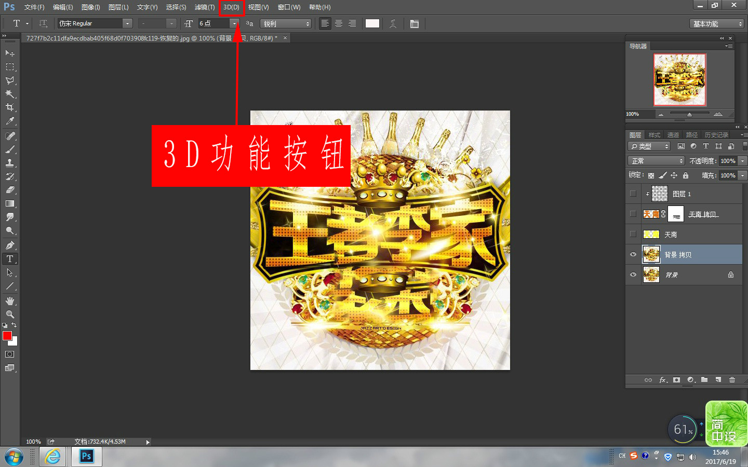
Task: Create a new layer group
Action: [704, 380]
